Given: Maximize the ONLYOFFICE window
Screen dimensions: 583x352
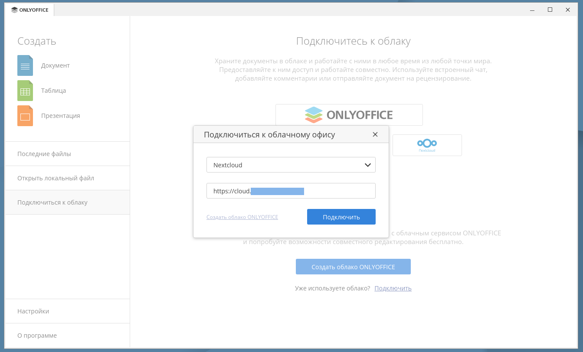Looking at the screenshot, I should pyautogui.click(x=550, y=10).
